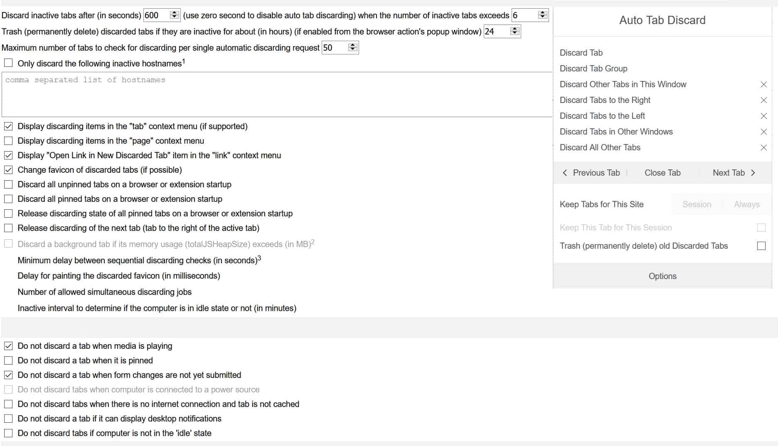778x446 pixels.
Task: Tick the Trash old Discarded Tabs popup checkbox
Action: (x=761, y=246)
